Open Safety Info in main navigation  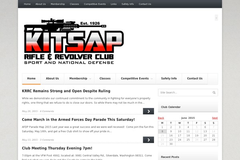[x=169, y=78]
